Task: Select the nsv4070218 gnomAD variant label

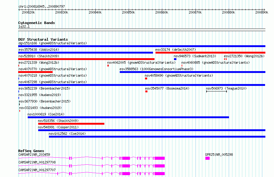Action: pos(53,75)
